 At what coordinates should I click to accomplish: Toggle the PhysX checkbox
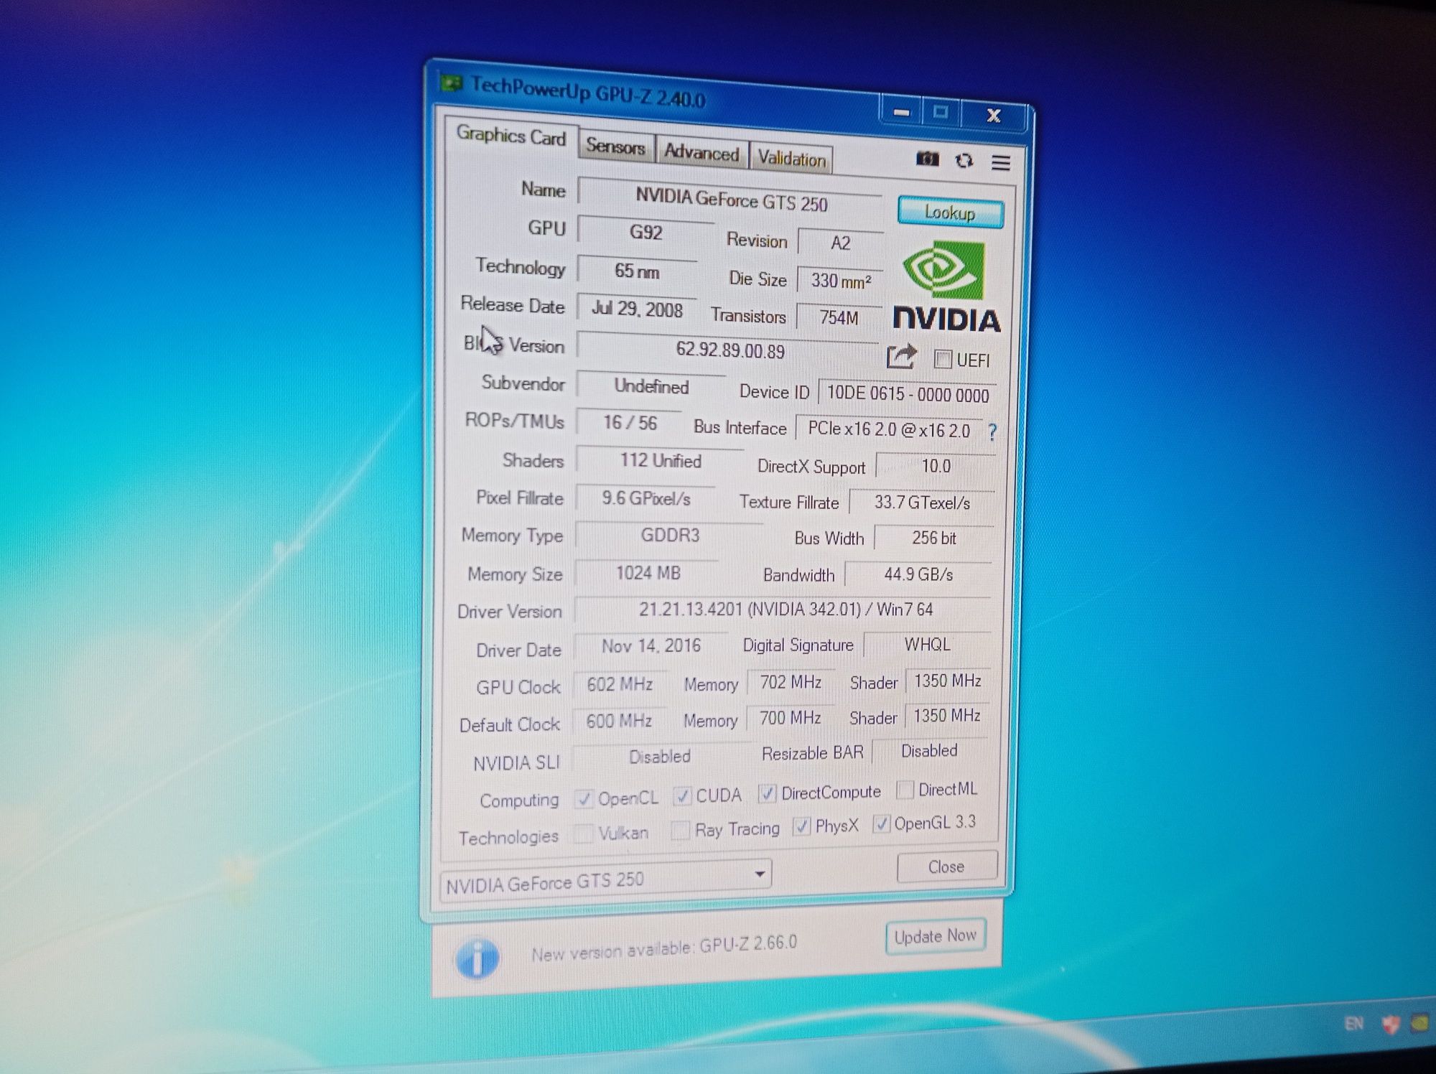pos(801,826)
